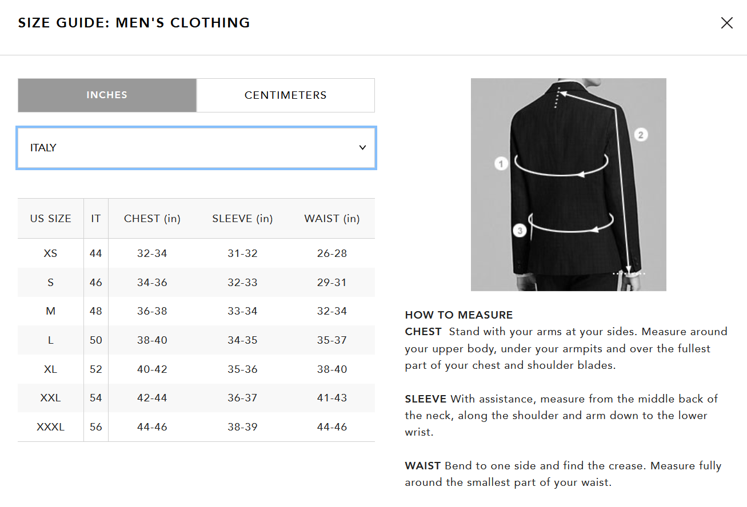747x507 pixels.
Task: Close the size guide dialog
Action: coord(726,23)
